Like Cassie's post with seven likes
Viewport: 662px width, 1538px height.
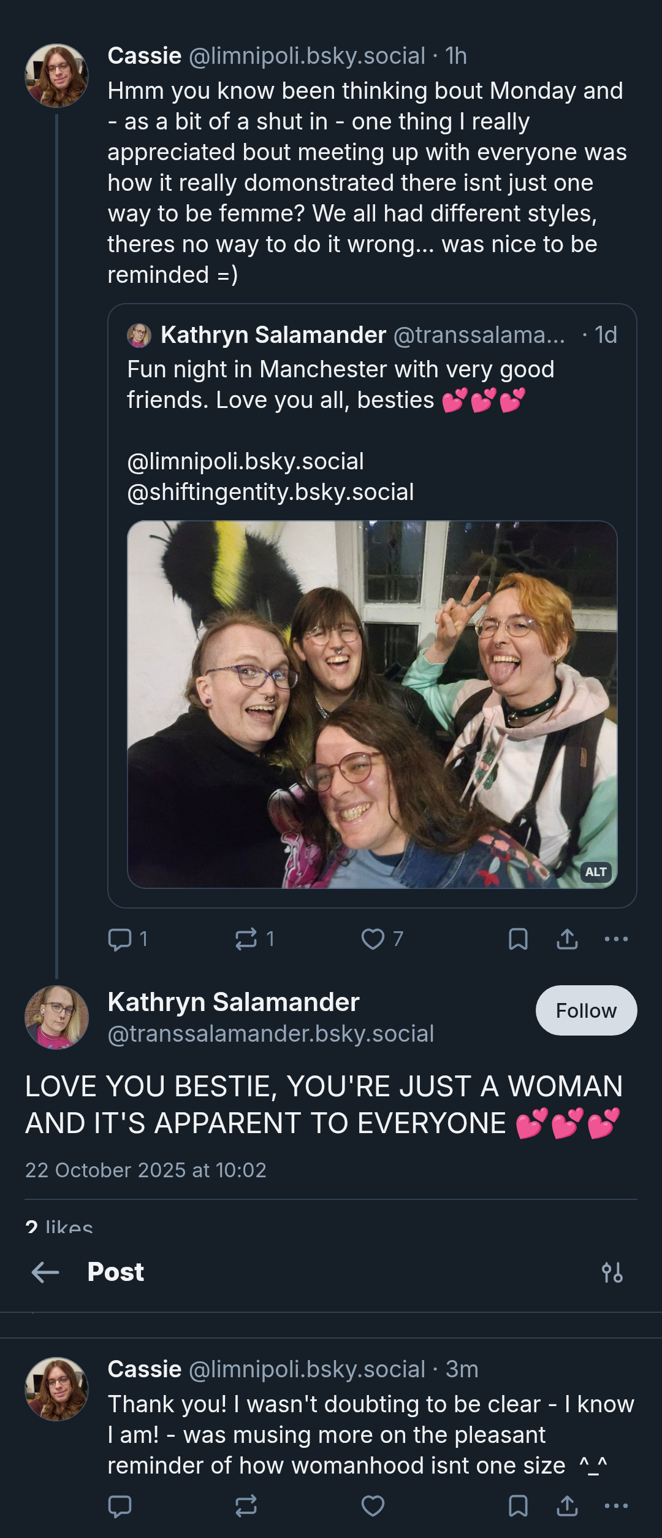(373, 939)
